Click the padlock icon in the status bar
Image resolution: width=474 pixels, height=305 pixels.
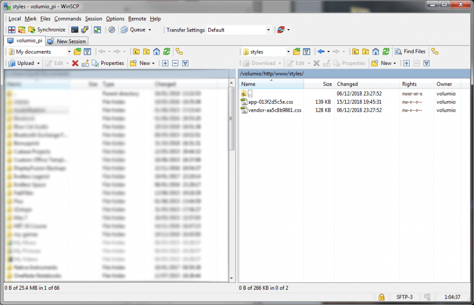(x=381, y=297)
